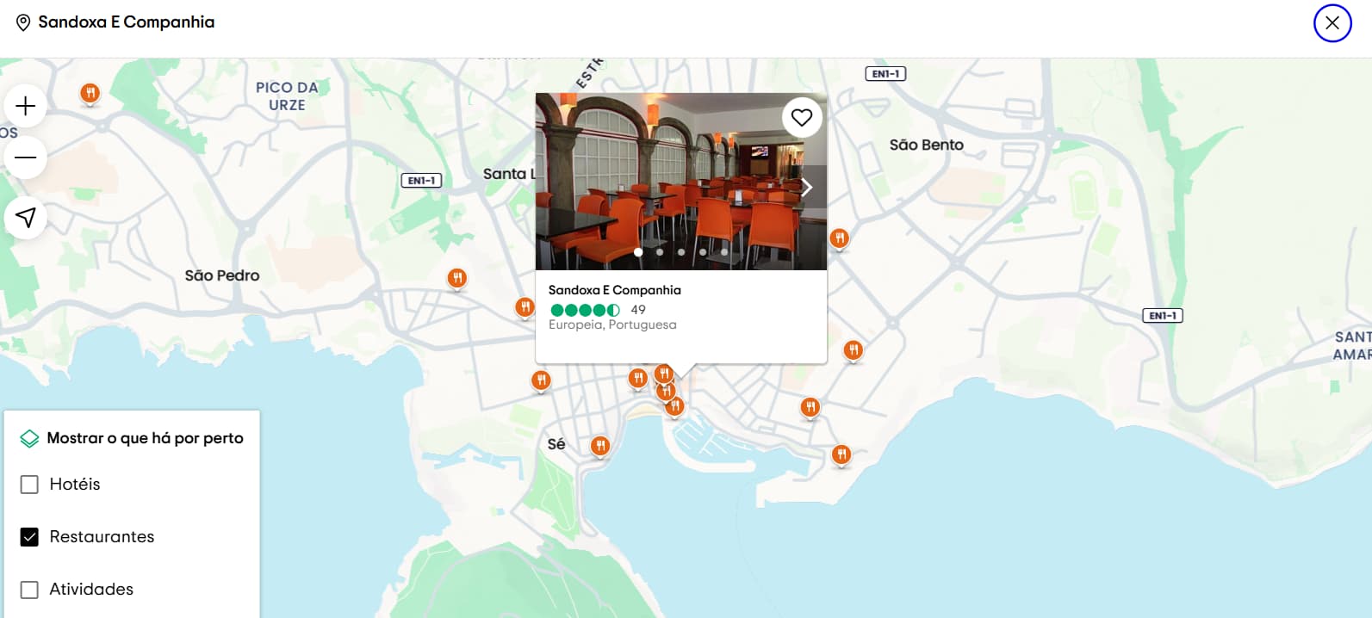Select the restaurant pin right of photo card
Image resolution: width=1372 pixels, height=618 pixels.
pos(839,238)
